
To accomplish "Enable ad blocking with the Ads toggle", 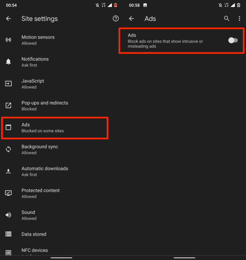I will [x=233, y=40].
